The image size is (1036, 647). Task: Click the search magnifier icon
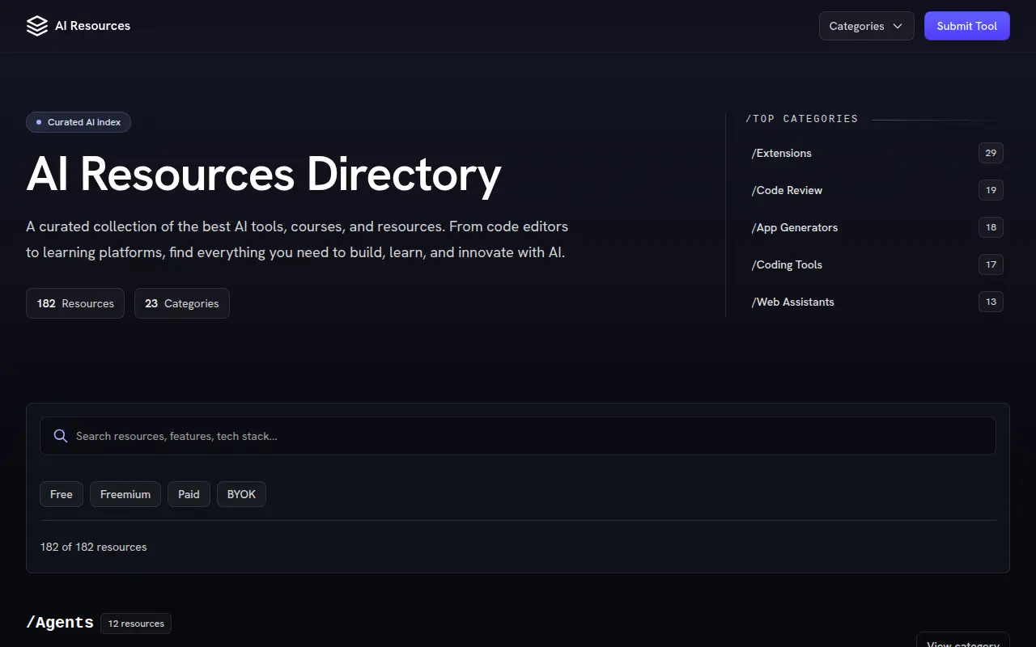click(60, 436)
